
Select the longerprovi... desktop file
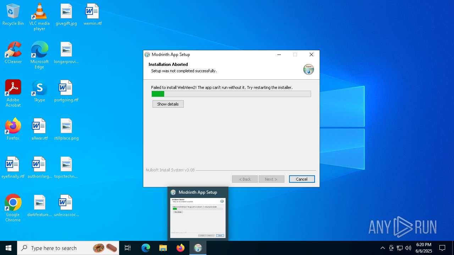(x=66, y=53)
